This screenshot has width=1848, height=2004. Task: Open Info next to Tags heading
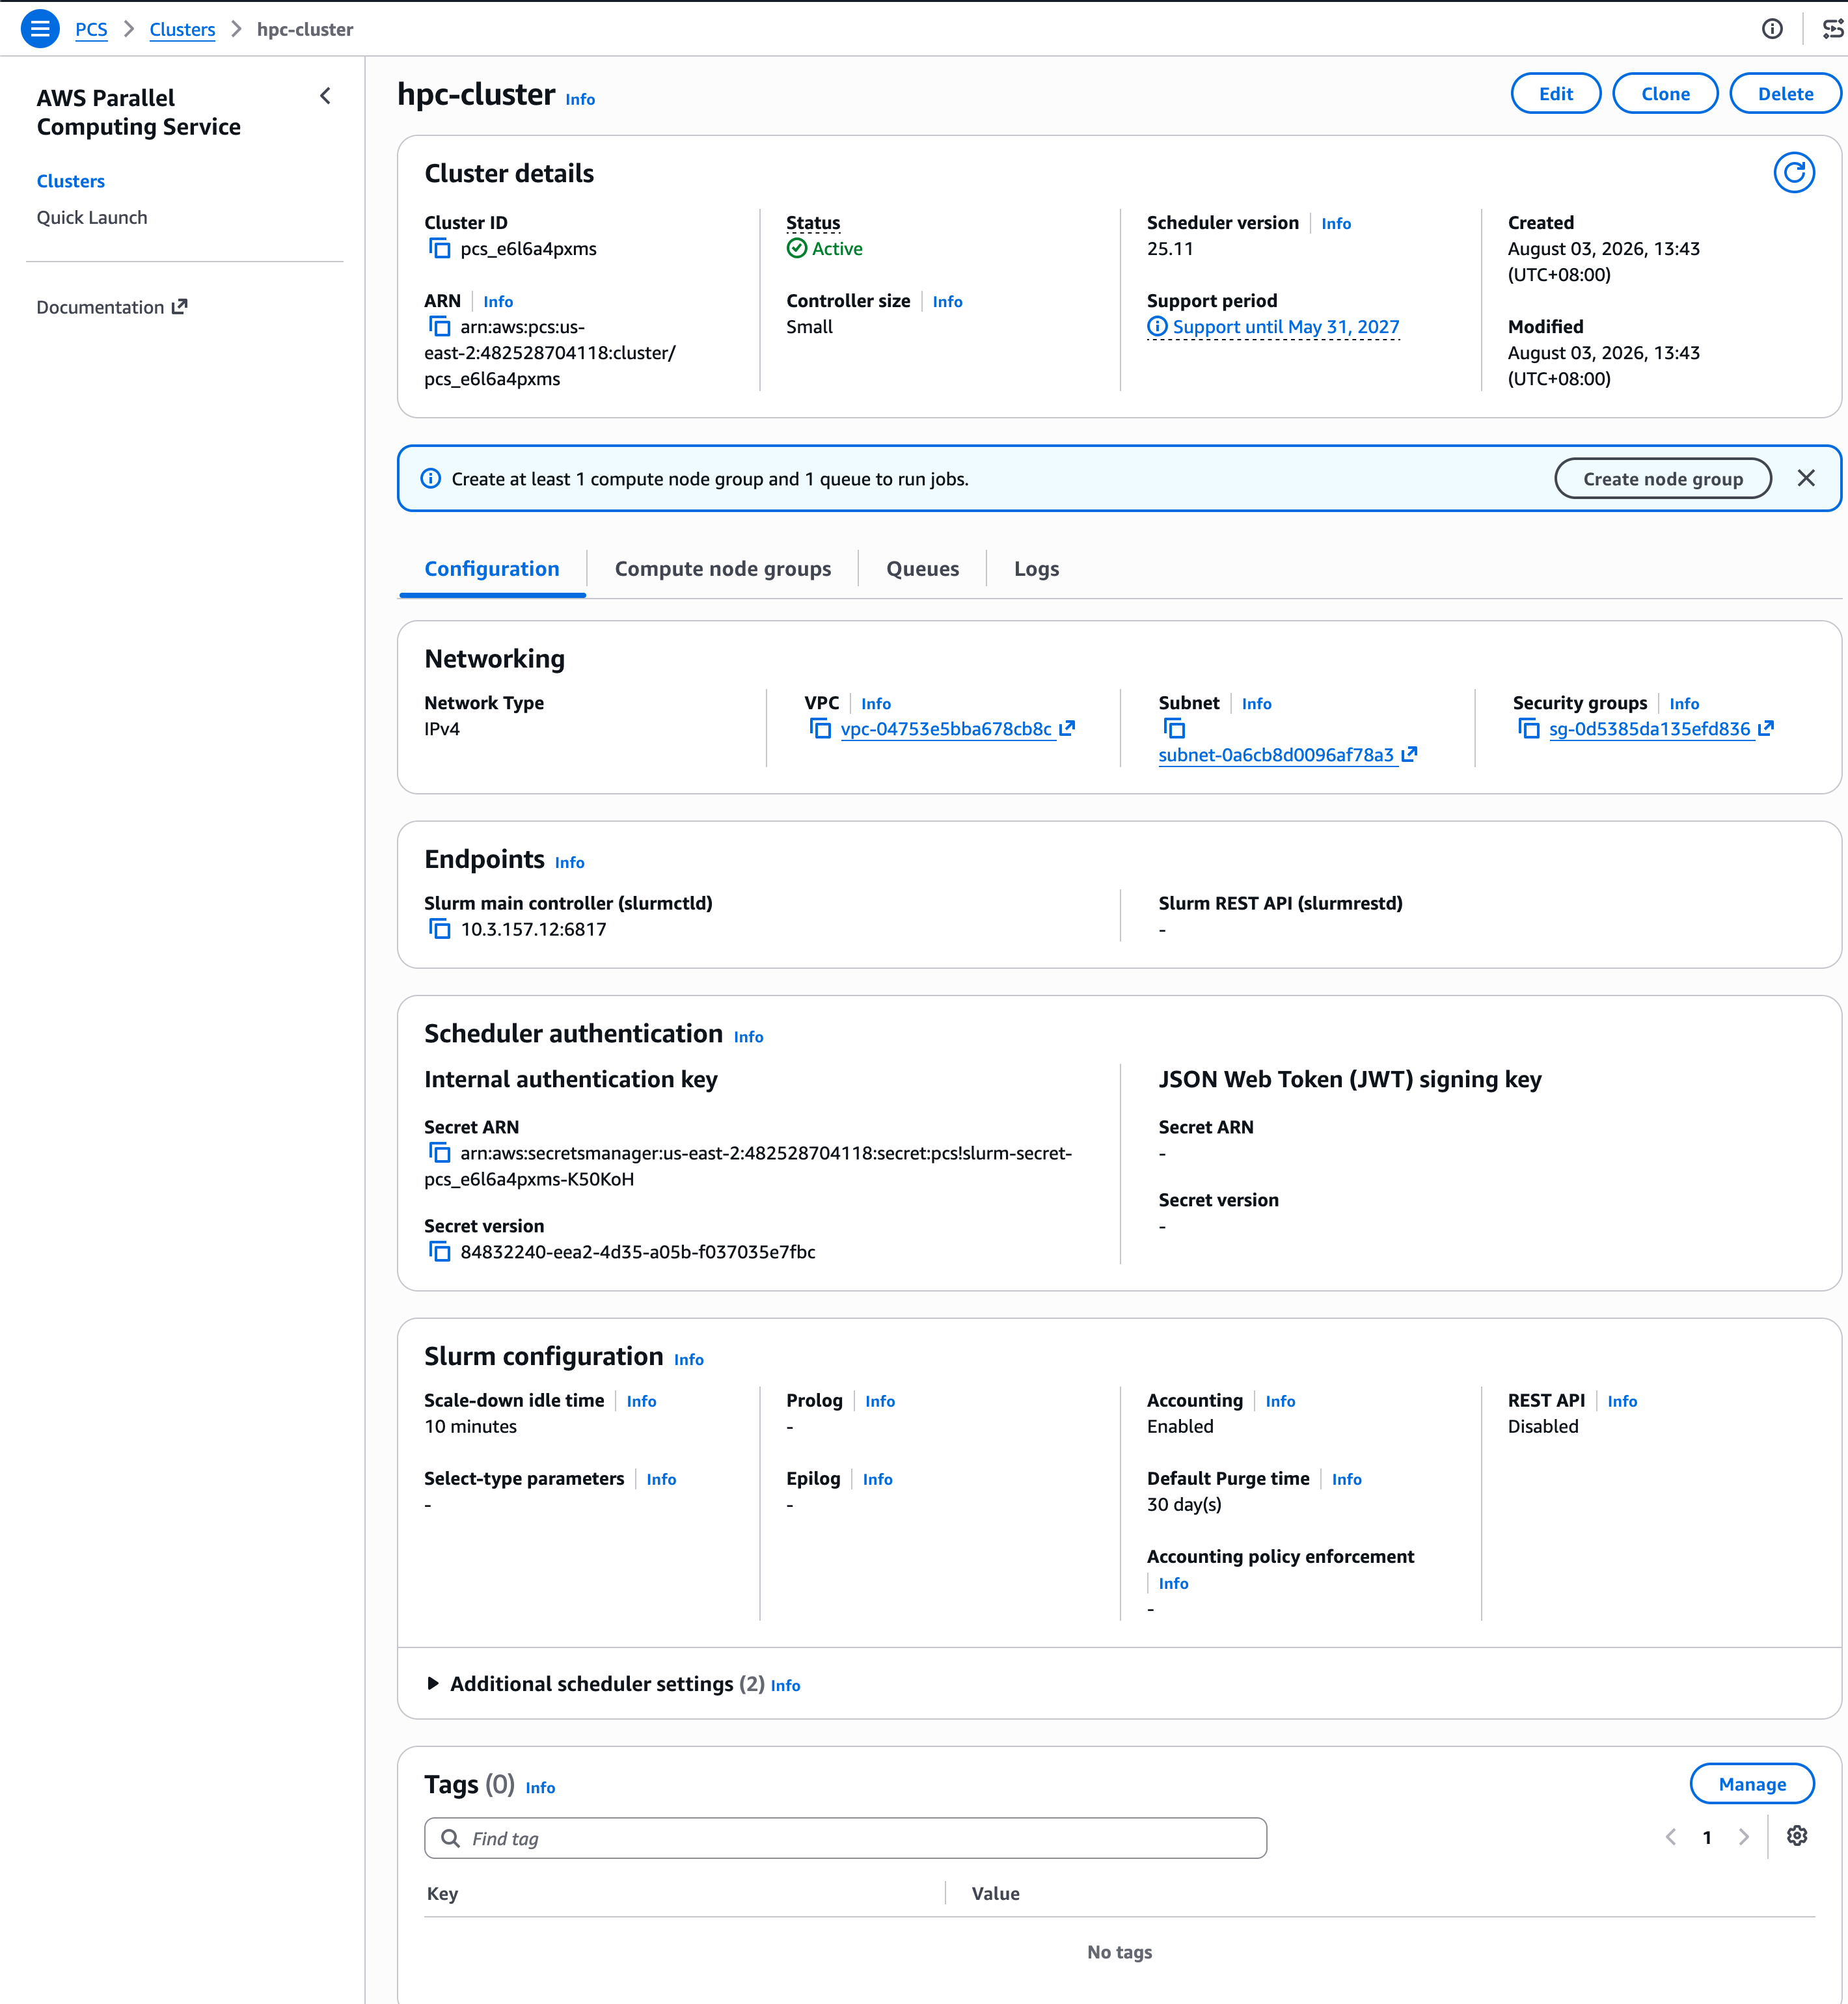coord(540,1787)
